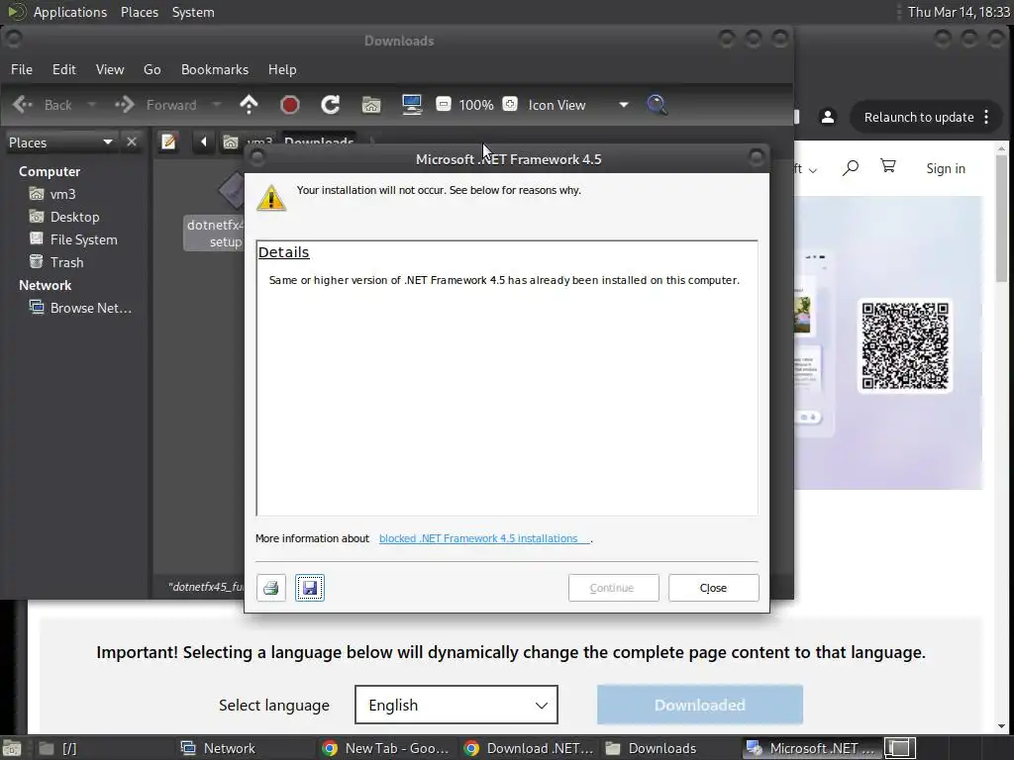Open Forward history dropdown arrow
The width and height of the screenshot is (1014, 760).
click(217, 105)
